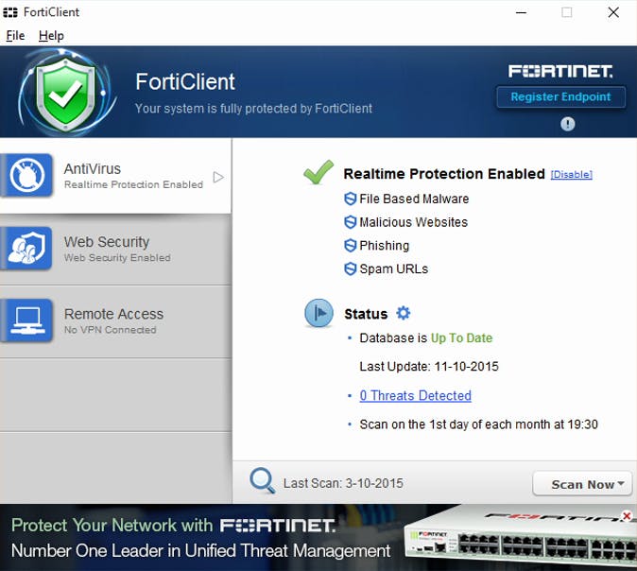Open the 0 Threats Detected link
637x571 pixels.
(x=415, y=395)
